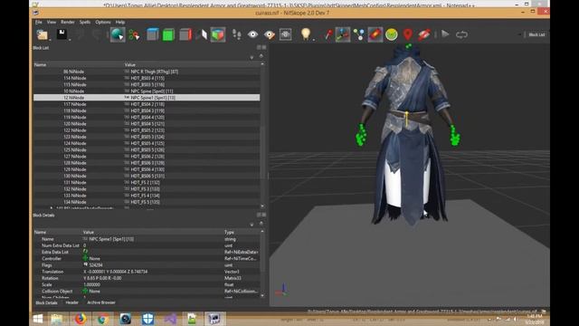Click the red-side cube view icon
The width and height of the screenshot is (579, 326).
185,34
